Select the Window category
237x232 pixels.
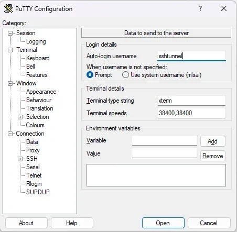(x=26, y=83)
